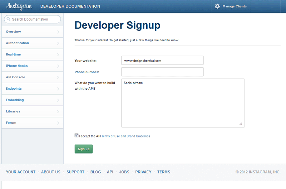This screenshot has height=189, width=286.
Task: Click the Instagram logo in header
Action: (19, 6)
